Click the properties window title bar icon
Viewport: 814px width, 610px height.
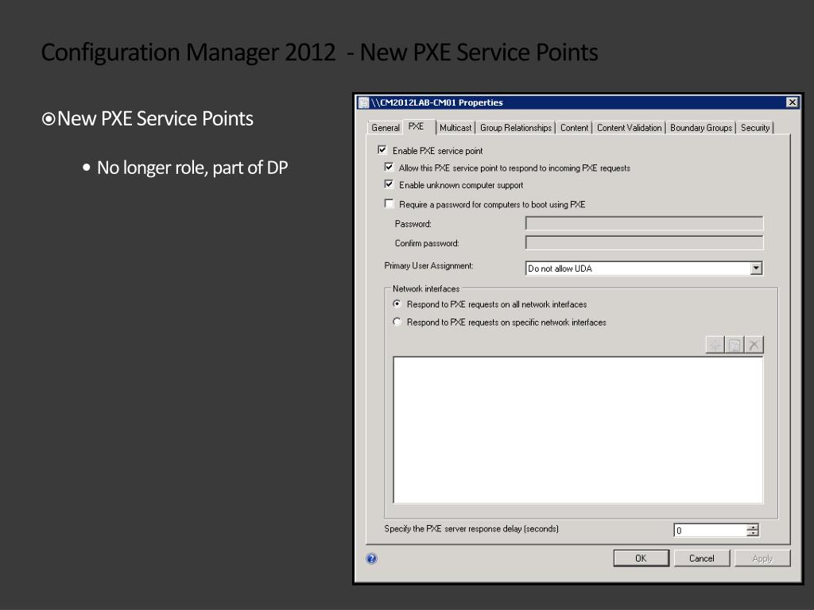(x=364, y=102)
